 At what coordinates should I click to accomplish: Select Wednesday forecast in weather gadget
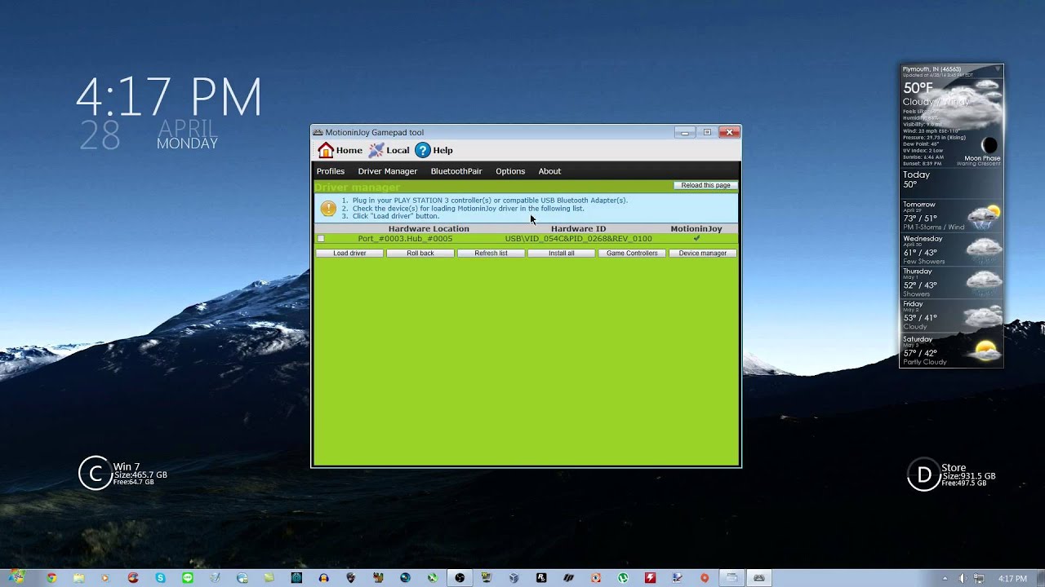pyautogui.click(x=951, y=249)
